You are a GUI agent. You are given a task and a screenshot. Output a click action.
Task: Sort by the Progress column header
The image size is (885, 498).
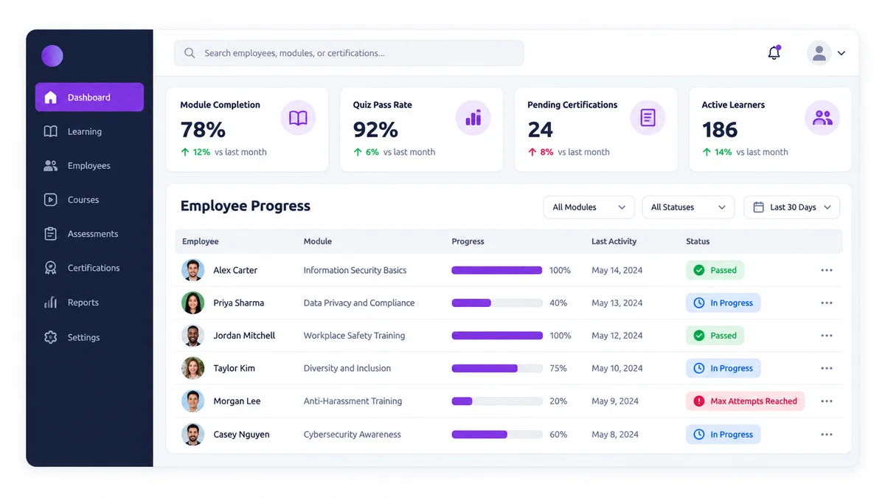tap(468, 241)
